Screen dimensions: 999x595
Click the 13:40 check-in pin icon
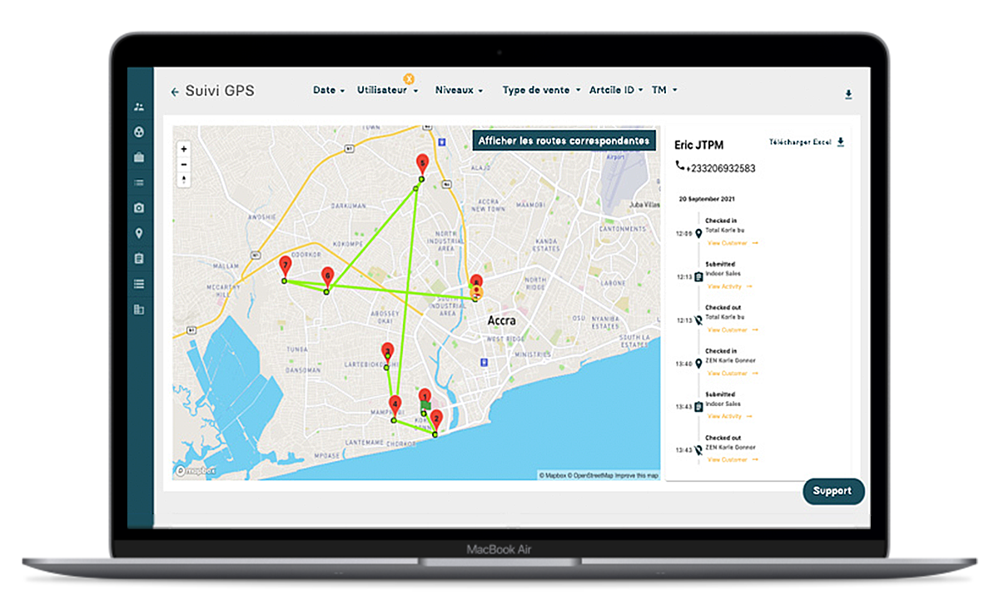(698, 363)
